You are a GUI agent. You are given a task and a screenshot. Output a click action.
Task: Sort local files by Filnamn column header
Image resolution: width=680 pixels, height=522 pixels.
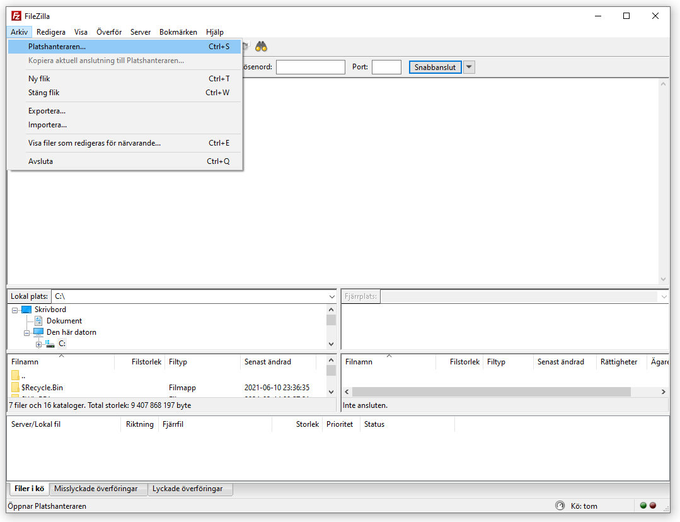[x=25, y=362]
